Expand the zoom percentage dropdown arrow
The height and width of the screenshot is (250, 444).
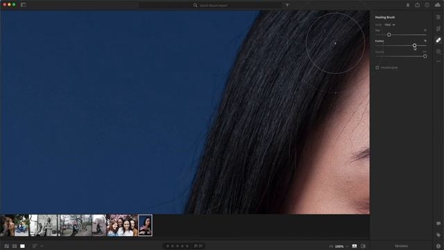click(347, 247)
